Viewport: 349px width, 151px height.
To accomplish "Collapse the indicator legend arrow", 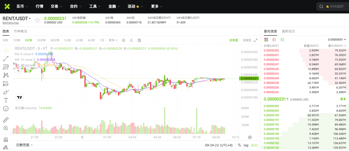I will [18, 71].
